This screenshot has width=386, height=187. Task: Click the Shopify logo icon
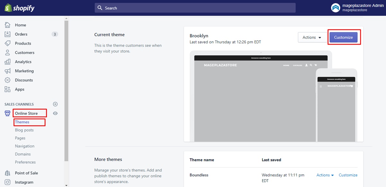pyautogui.click(x=8, y=8)
